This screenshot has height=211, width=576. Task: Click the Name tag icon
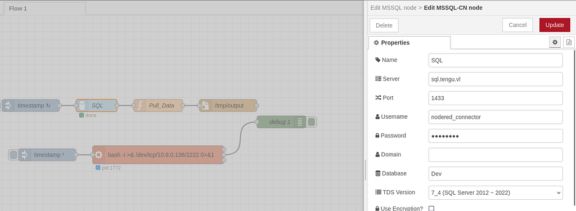pos(378,60)
